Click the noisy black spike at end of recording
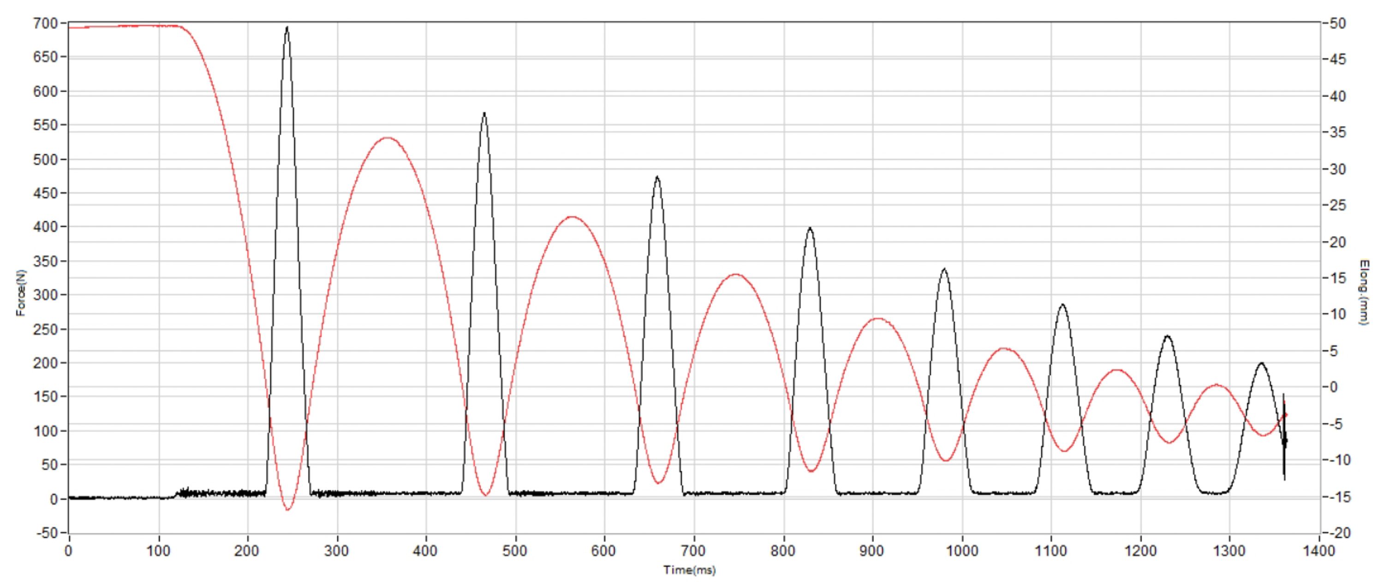 (x=1284, y=440)
